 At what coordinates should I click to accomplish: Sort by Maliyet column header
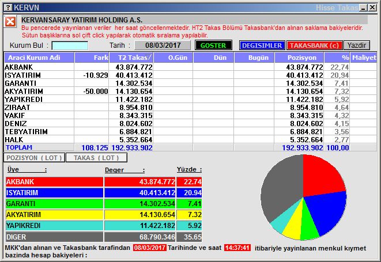point(364,58)
